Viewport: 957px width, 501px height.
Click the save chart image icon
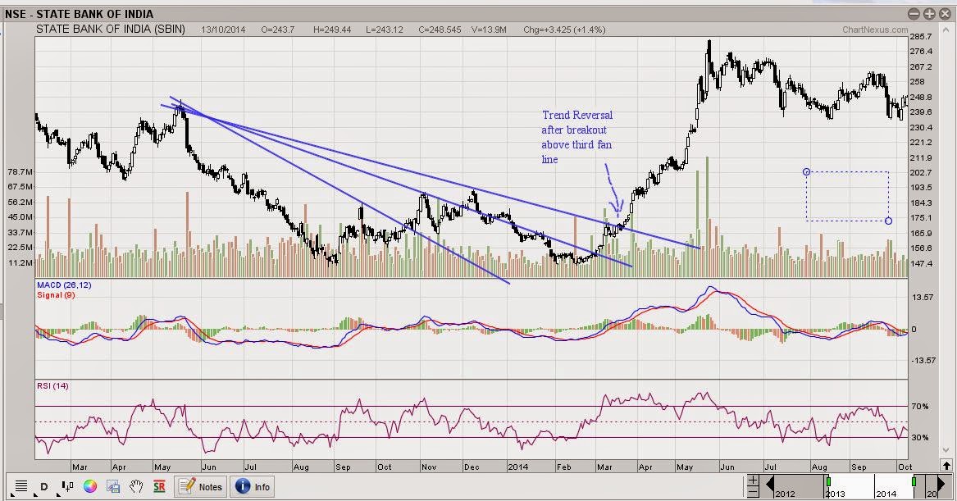tap(113, 486)
